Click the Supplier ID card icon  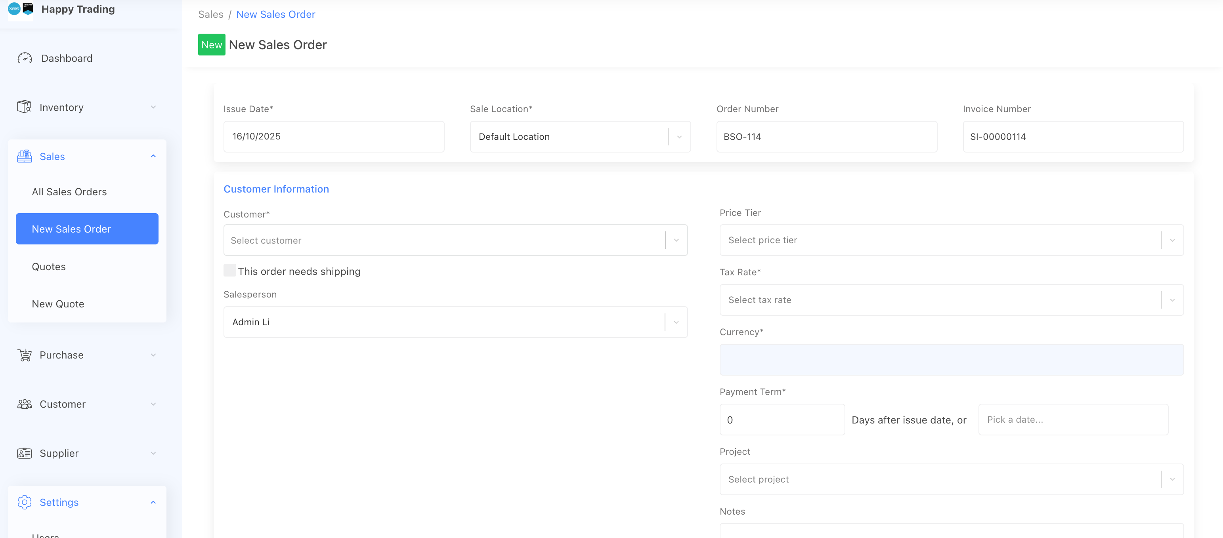tap(24, 453)
